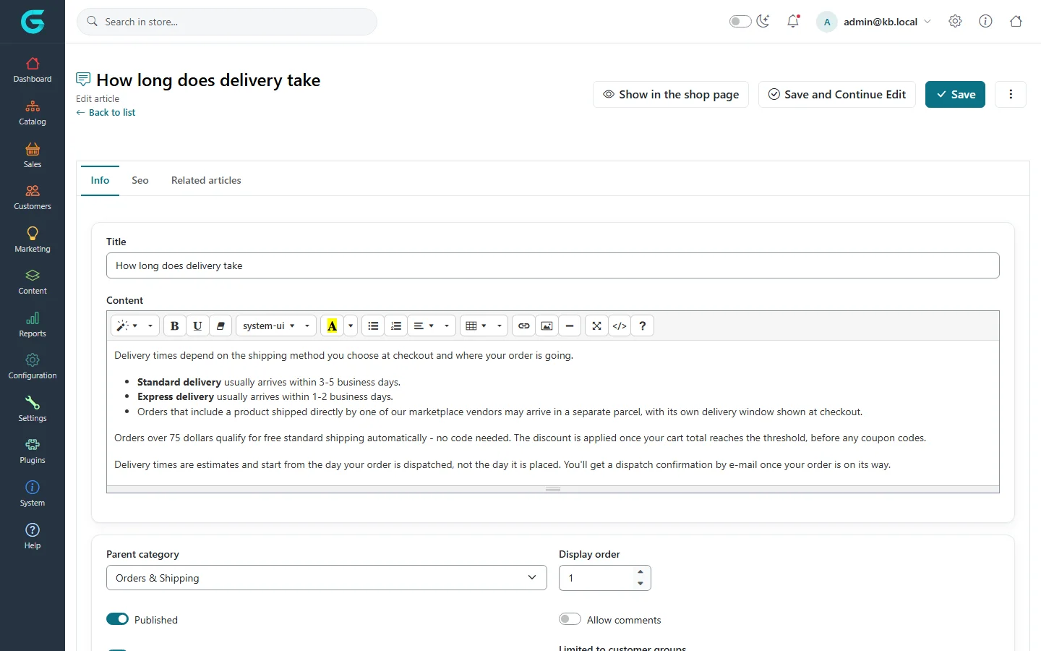Go to Marketing in the sidebar
1041x651 pixels.
(33, 240)
